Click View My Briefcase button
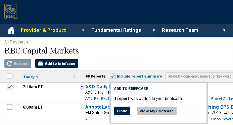 pyautogui.click(x=157, y=111)
